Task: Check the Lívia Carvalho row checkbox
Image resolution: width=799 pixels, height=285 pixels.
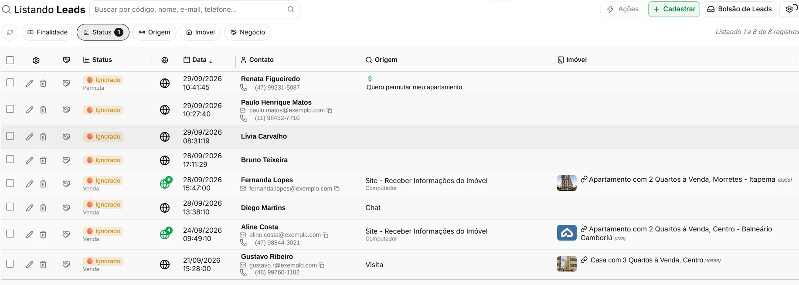Action: coord(10,136)
